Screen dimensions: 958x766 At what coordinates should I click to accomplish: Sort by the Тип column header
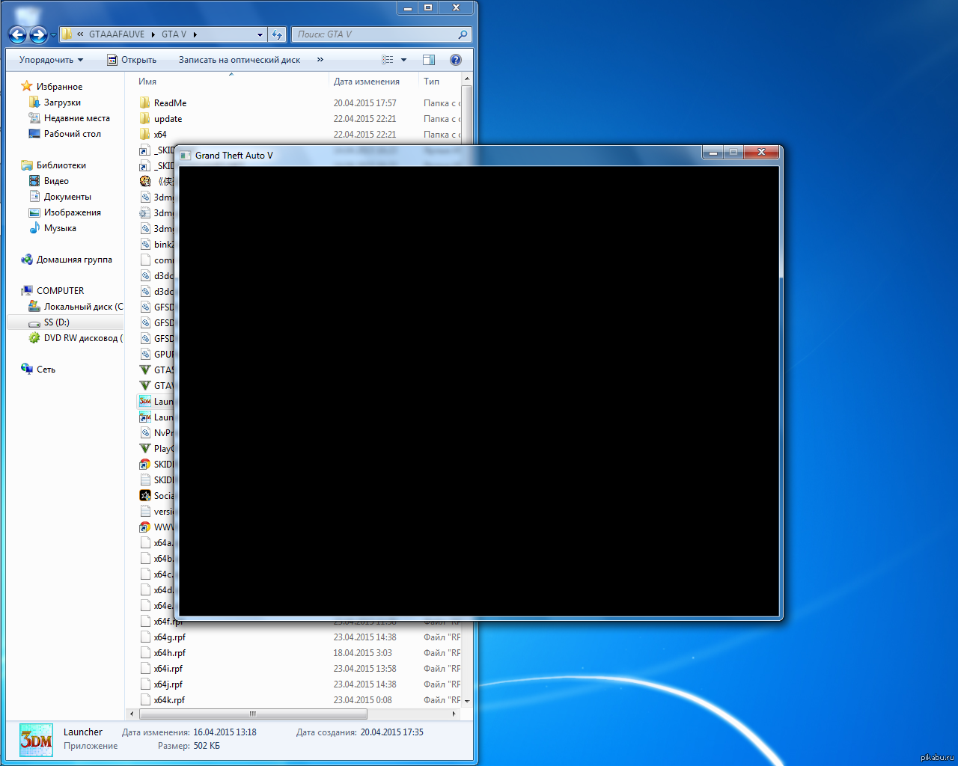[x=432, y=82]
